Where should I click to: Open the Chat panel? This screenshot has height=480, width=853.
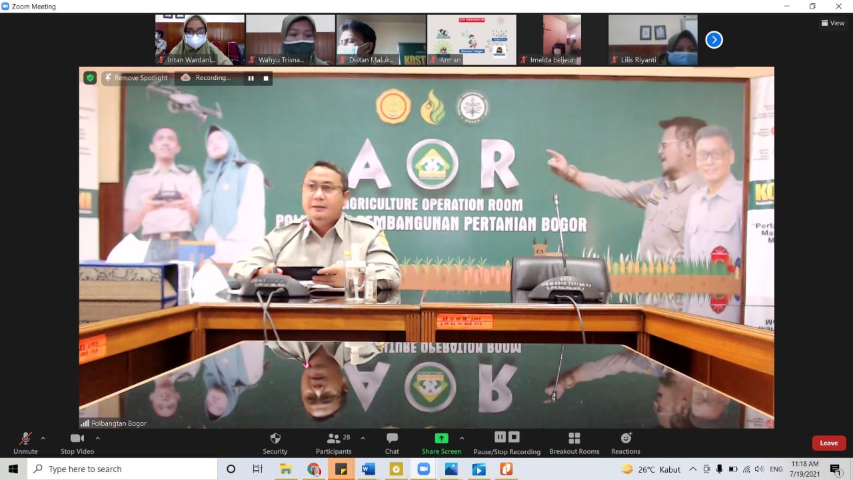point(392,443)
